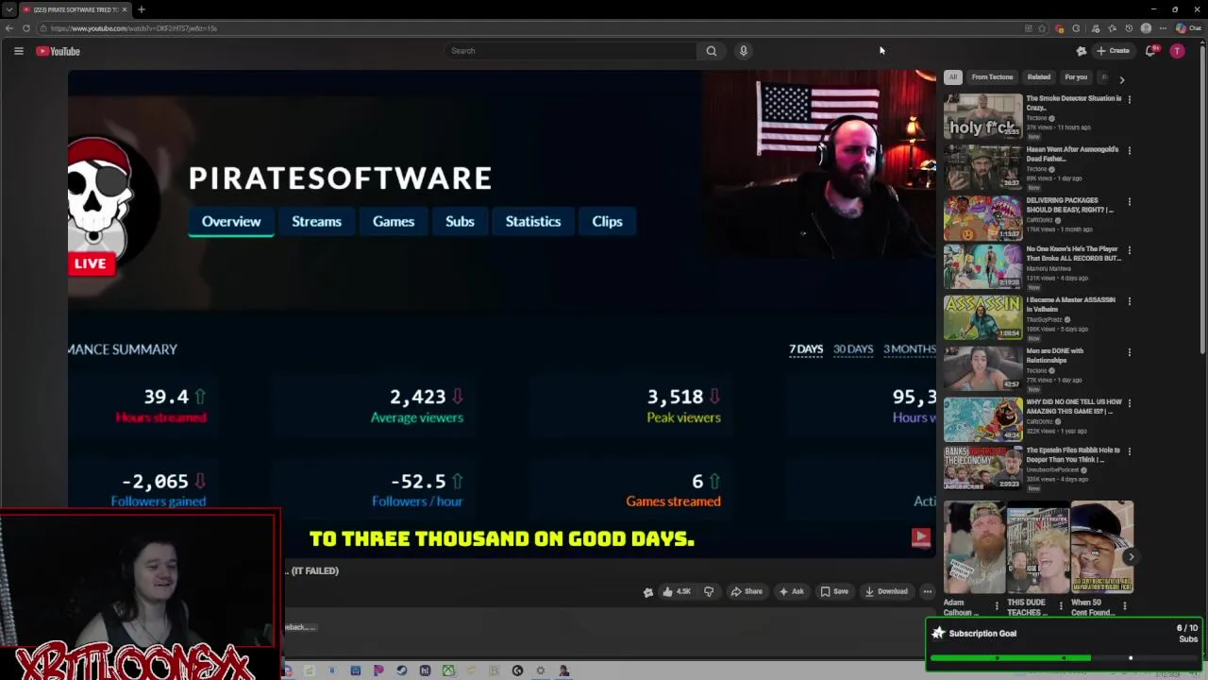Open the browser settings ellipsis menu
This screenshot has width=1208, height=680.
pos(1163,28)
